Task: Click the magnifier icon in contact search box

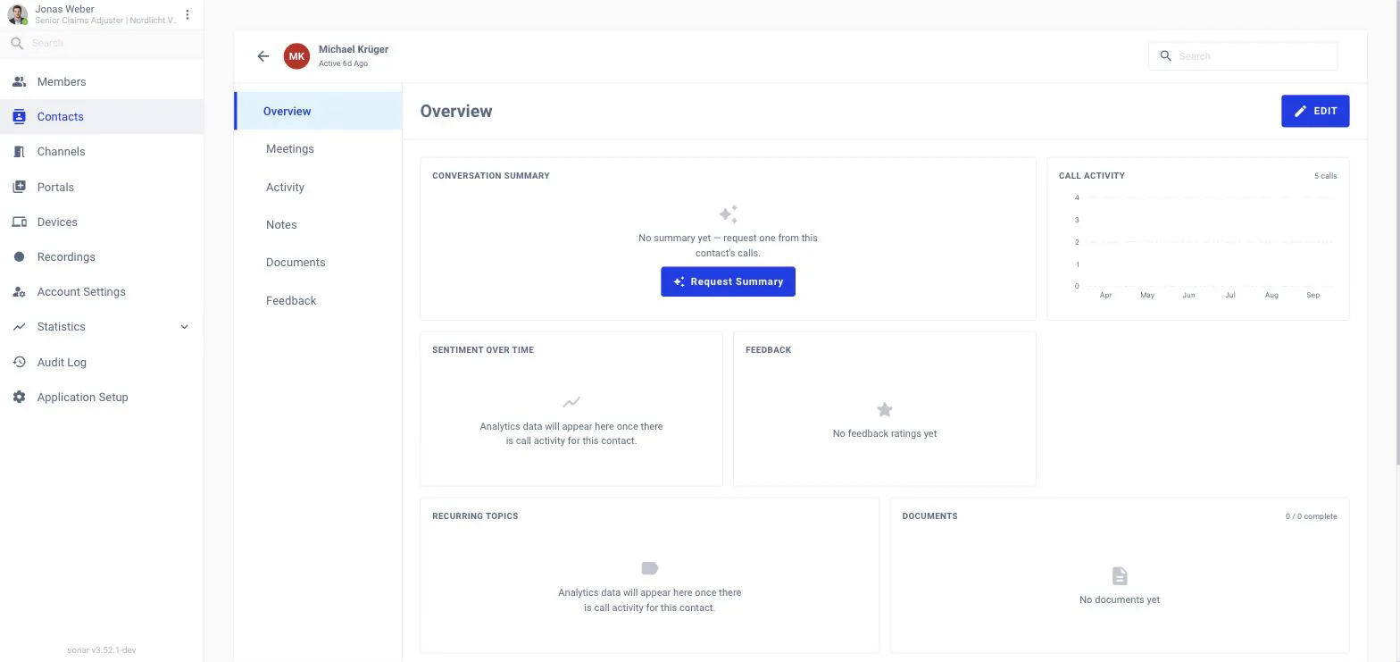Action: point(1165,56)
